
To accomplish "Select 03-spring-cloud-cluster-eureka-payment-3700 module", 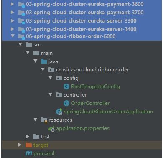I will tap(85, 13).
